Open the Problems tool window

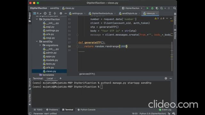[x=52, y=110]
